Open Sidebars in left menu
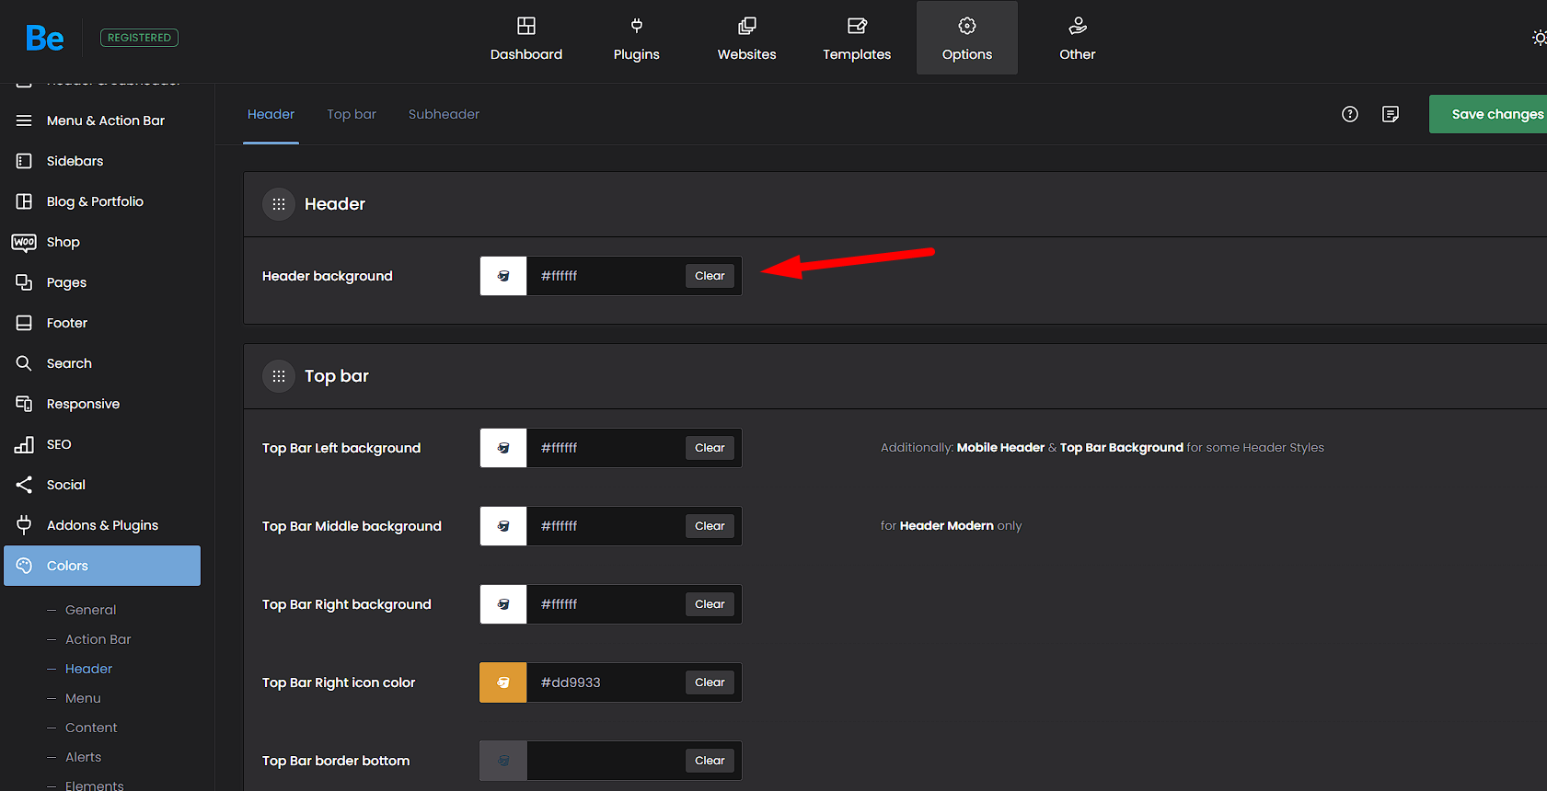 tap(102, 161)
